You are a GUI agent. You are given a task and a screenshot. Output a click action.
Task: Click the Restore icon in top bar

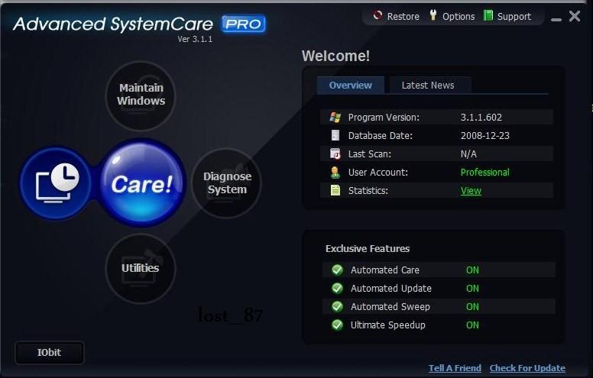[377, 16]
